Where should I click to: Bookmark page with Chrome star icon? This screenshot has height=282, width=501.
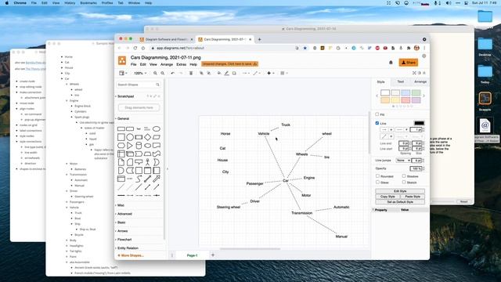(305, 48)
